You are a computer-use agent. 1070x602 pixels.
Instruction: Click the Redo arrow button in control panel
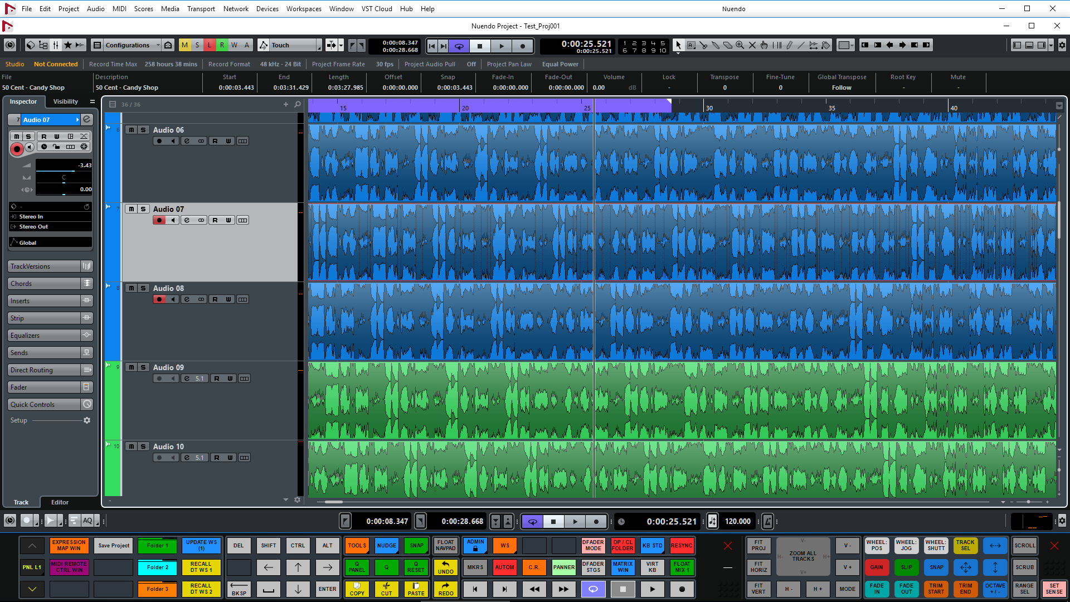pos(445,589)
